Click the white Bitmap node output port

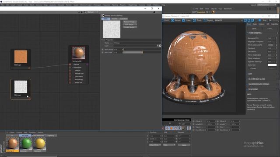pos(29,98)
